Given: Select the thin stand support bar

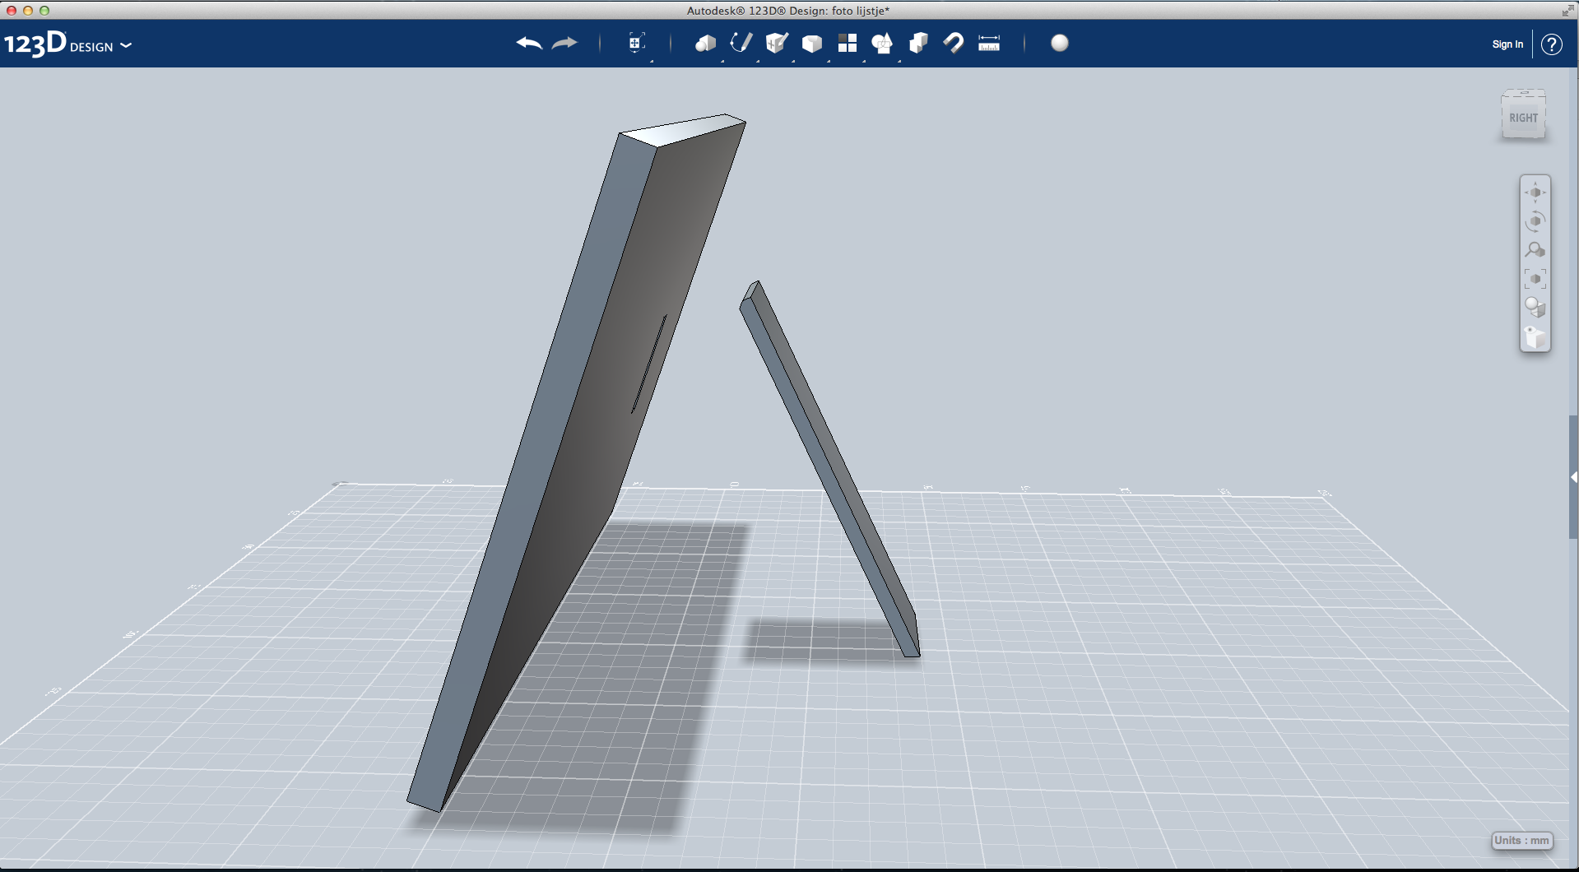Looking at the screenshot, I should (831, 469).
